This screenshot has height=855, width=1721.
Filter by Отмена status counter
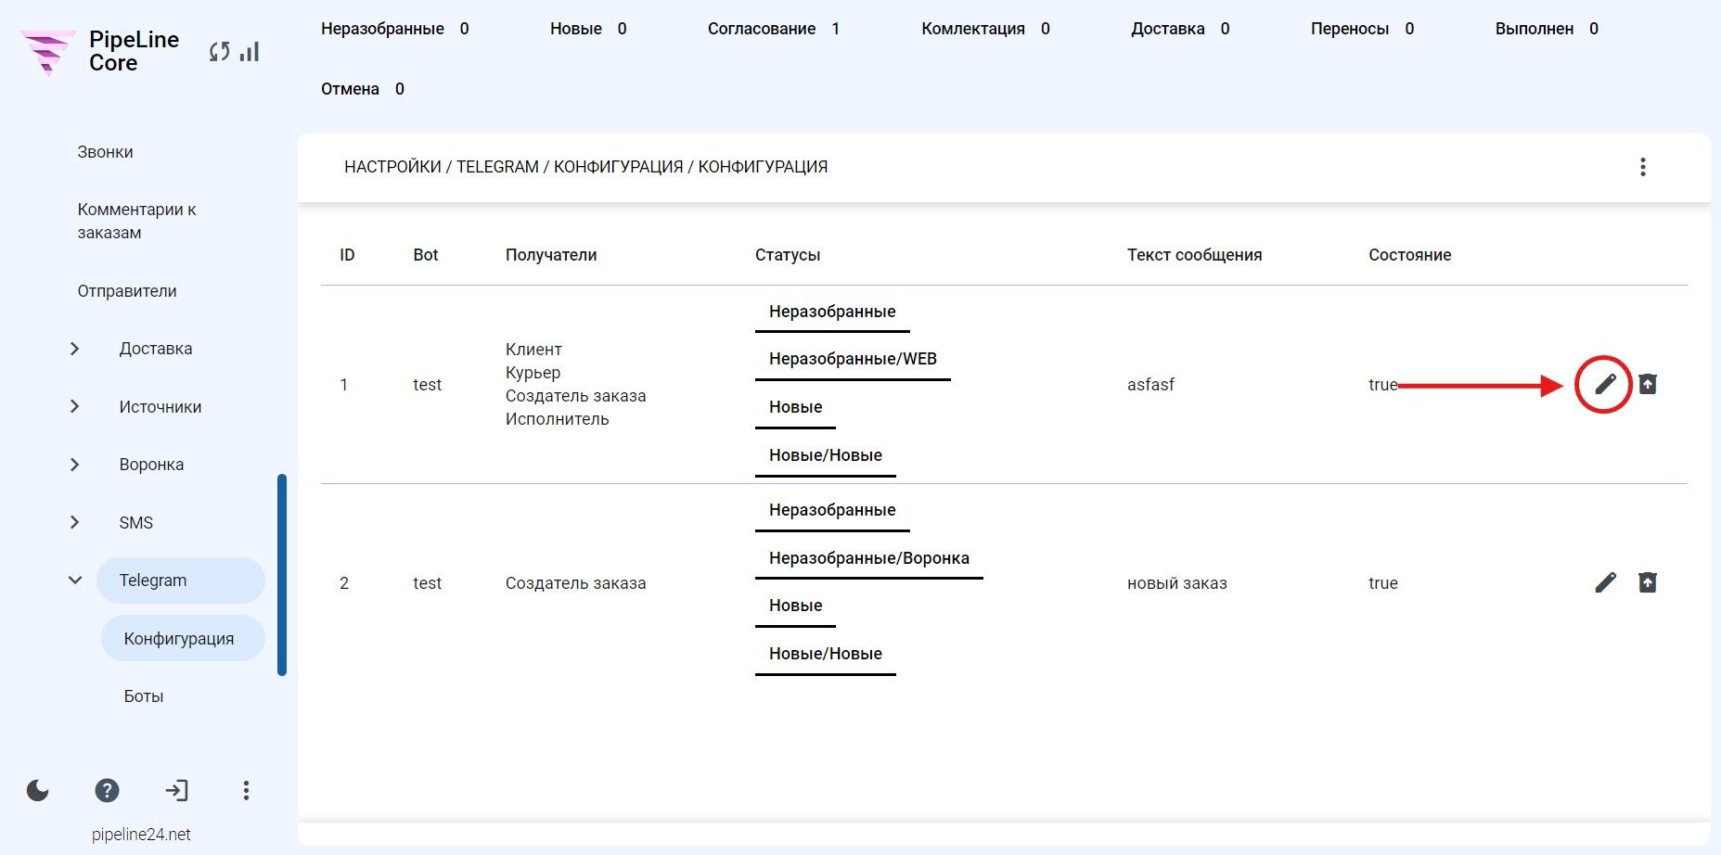tap(363, 89)
